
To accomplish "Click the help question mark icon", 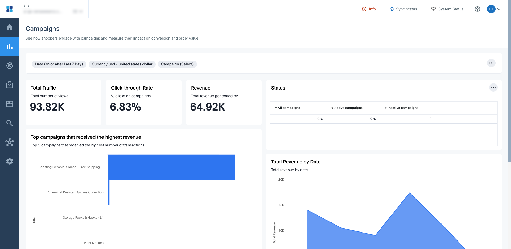I will click(x=477, y=9).
